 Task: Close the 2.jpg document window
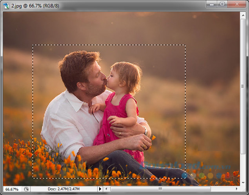[236, 4]
